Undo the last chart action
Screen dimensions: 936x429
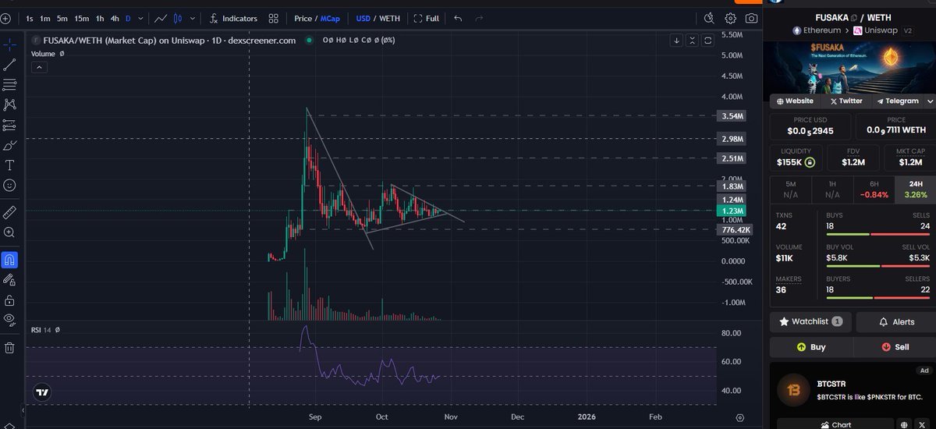coord(458,18)
